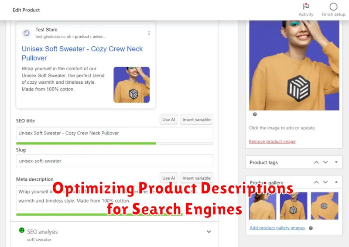Click the Slug input field
This screenshot has height=247, width=349.
[115, 161]
